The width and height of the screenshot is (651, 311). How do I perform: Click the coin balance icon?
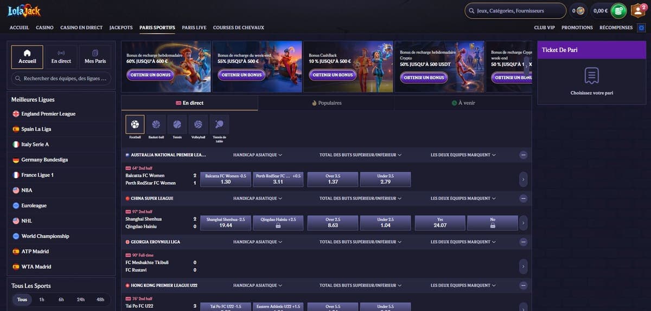[580, 10]
